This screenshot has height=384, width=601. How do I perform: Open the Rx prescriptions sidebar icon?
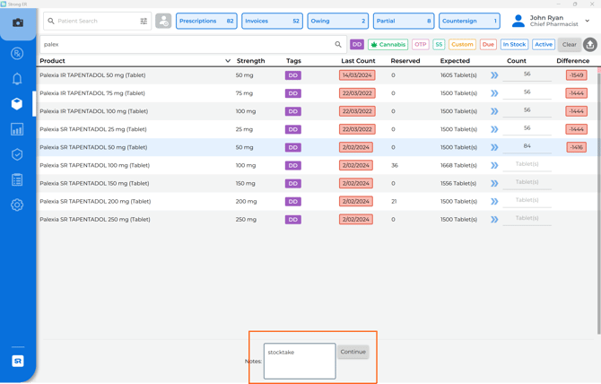[17, 54]
